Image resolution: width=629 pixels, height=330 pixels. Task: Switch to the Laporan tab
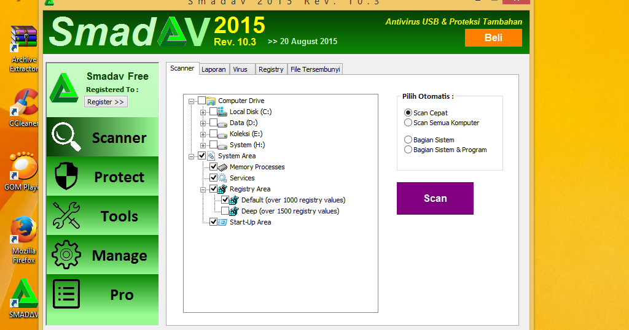[x=214, y=69]
